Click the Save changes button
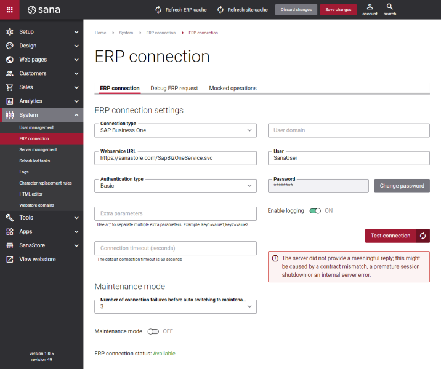The width and height of the screenshot is (441, 369). (338, 10)
